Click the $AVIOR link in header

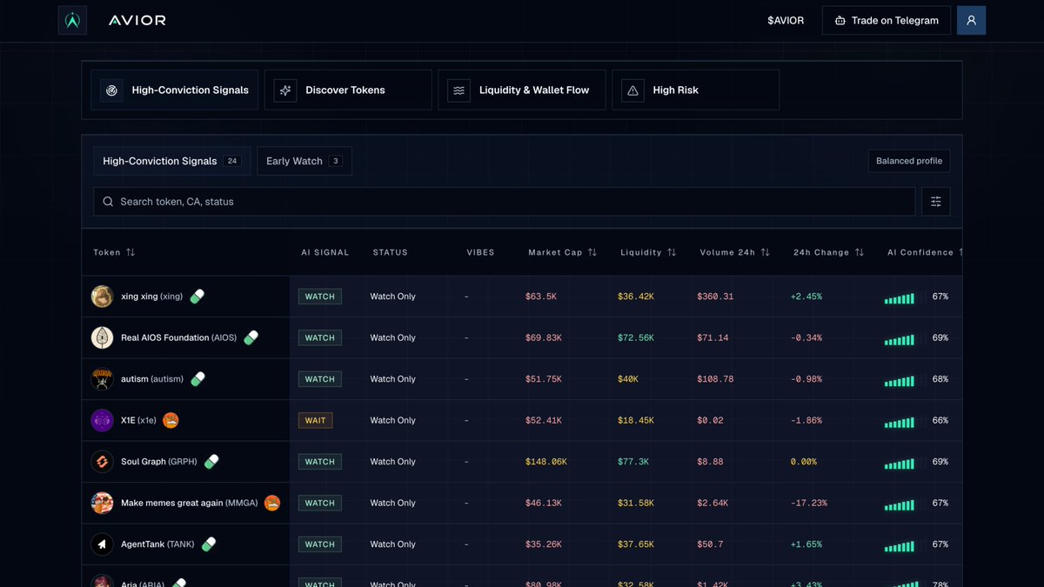(786, 21)
